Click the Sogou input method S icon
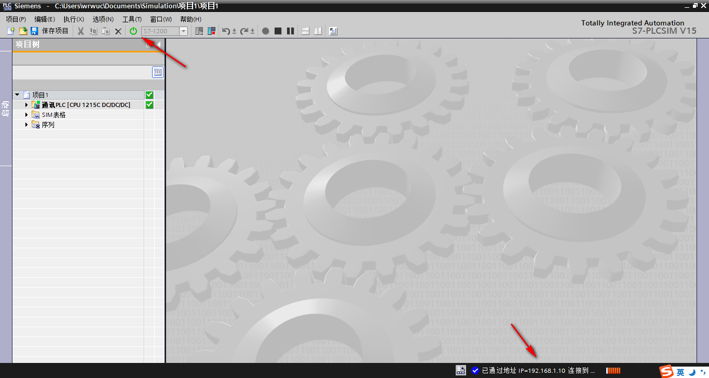Screen dimensions: 709x378 (666, 372)
